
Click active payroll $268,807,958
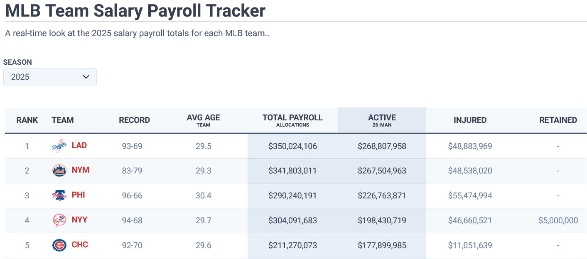(x=382, y=146)
